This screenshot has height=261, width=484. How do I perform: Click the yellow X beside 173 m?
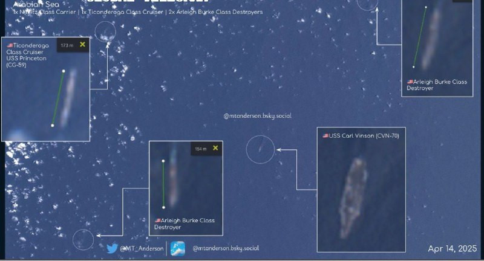pos(82,44)
